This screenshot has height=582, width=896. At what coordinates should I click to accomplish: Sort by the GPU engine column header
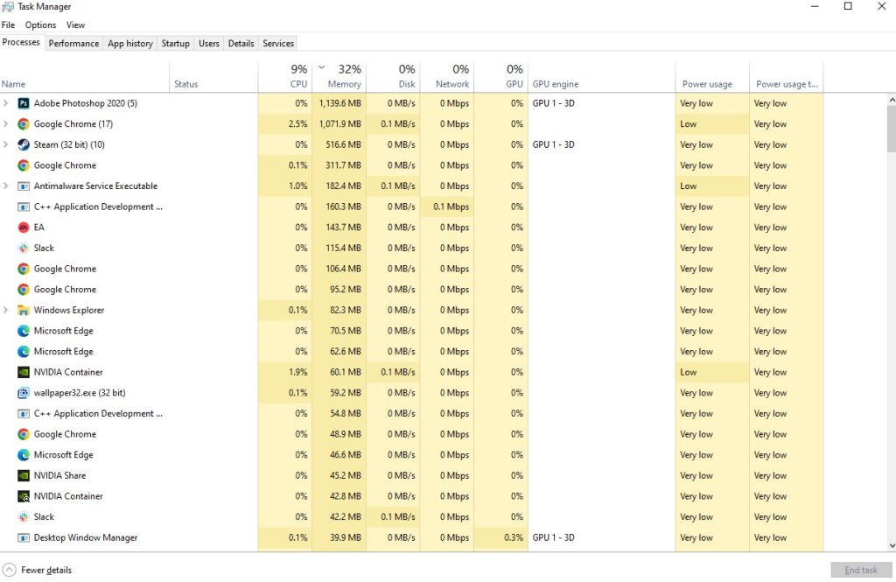(x=601, y=77)
